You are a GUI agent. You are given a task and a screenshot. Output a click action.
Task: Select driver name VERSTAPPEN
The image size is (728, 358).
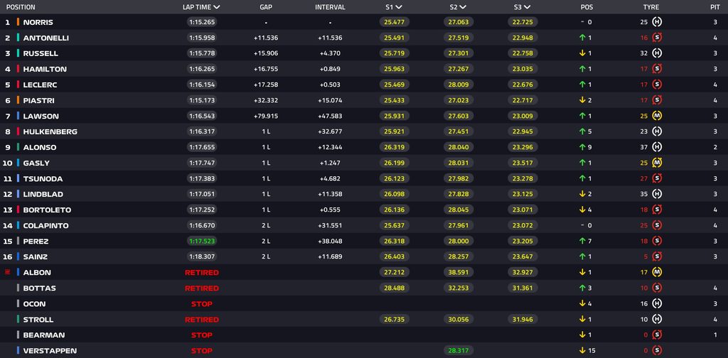pos(50,351)
